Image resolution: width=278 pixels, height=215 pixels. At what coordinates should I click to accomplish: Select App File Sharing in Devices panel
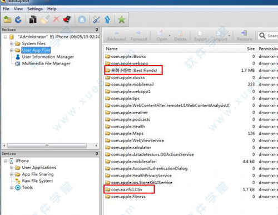pos(38,174)
